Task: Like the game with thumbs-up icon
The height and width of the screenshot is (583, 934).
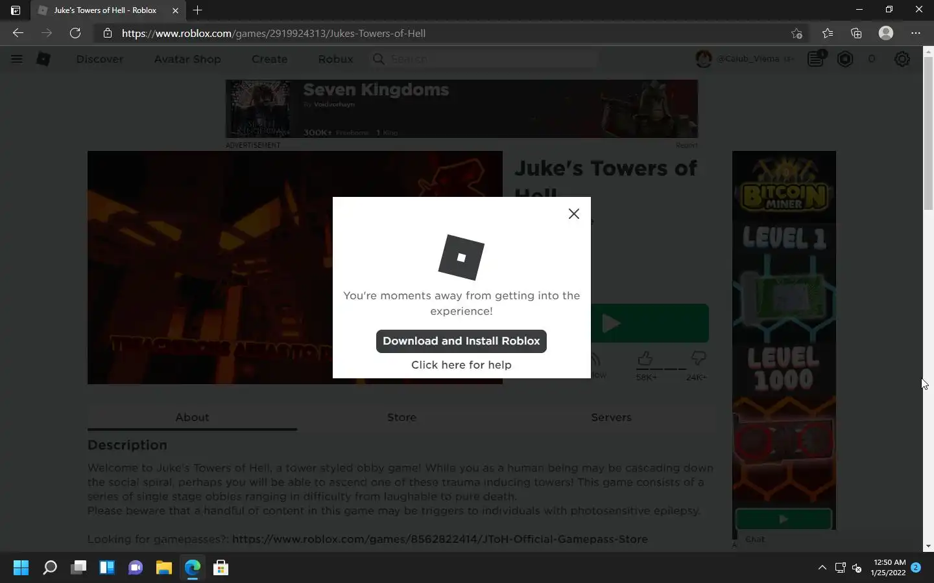Action: pyautogui.click(x=645, y=358)
